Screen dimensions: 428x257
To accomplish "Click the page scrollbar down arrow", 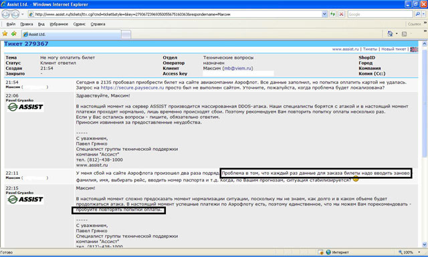I will pos(425,244).
